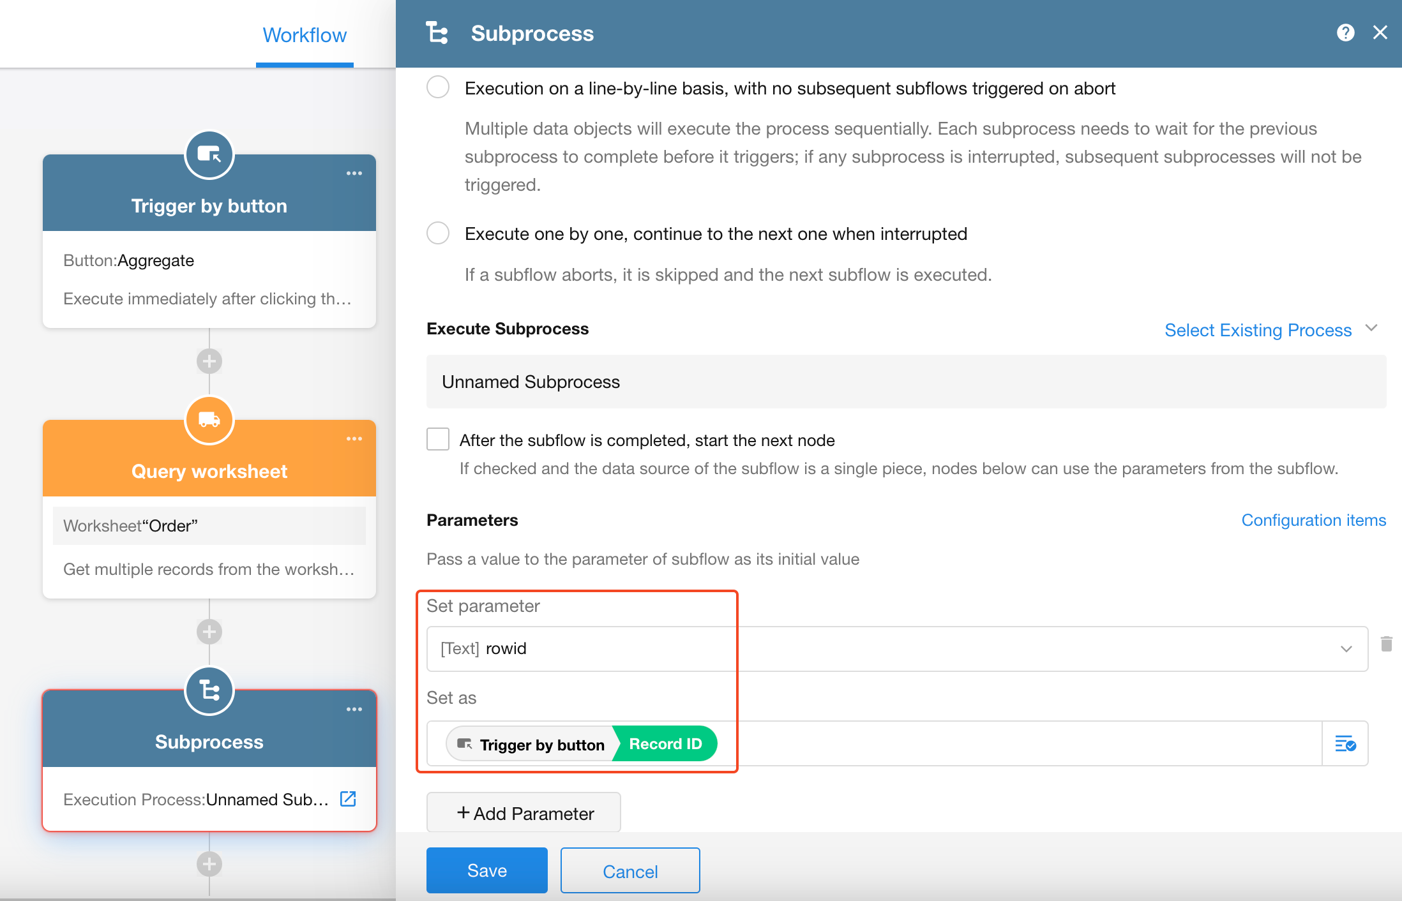1402x901 pixels.
Task: Check After the subflow is completed box
Action: [438, 440]
